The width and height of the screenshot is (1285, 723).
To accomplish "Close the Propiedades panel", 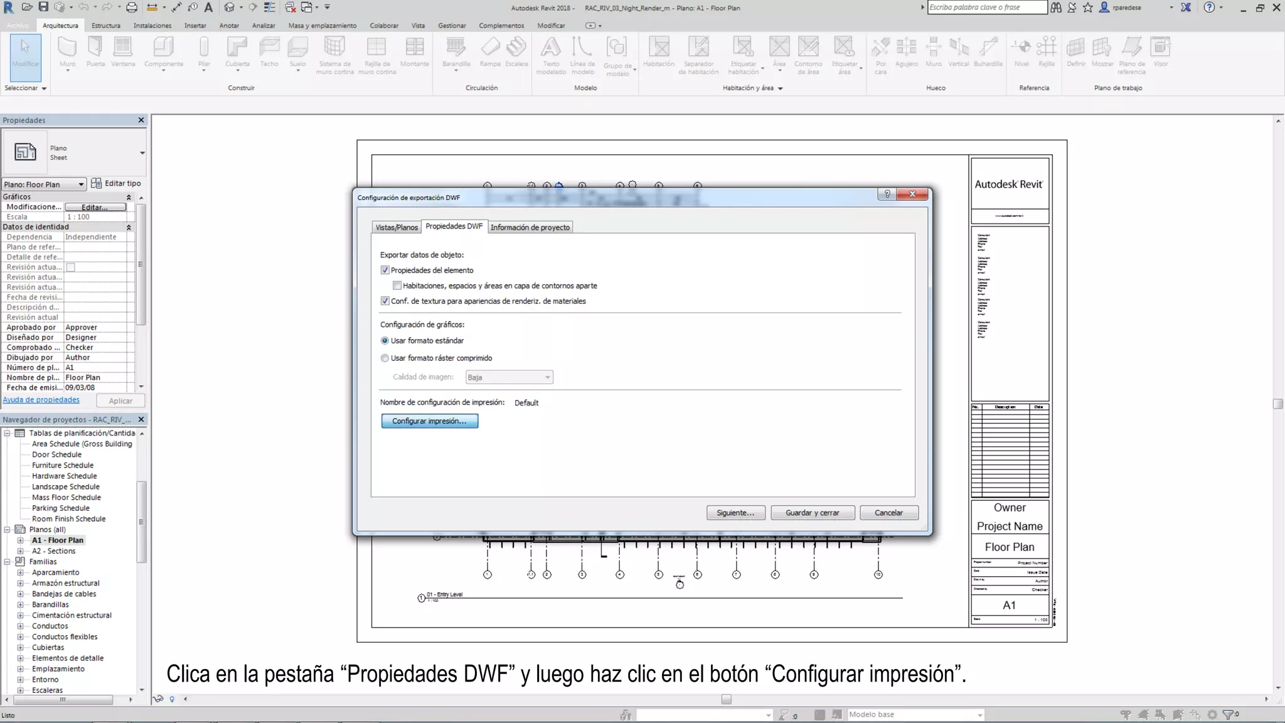I will pos(141,120).
